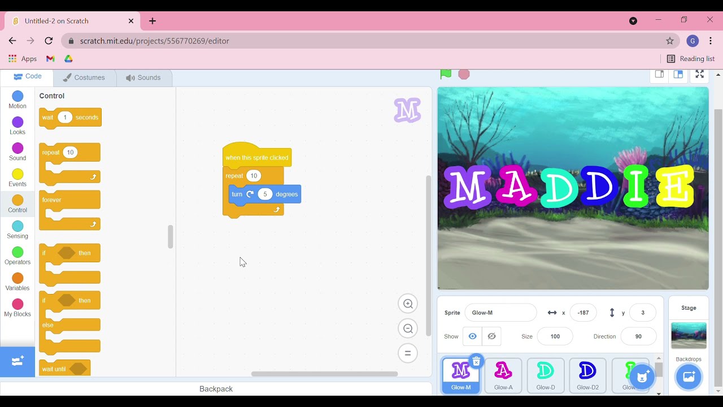This screenshot has width=723, height=407.
Task: Reset workspace zoom to default
Action: (408, 353)
